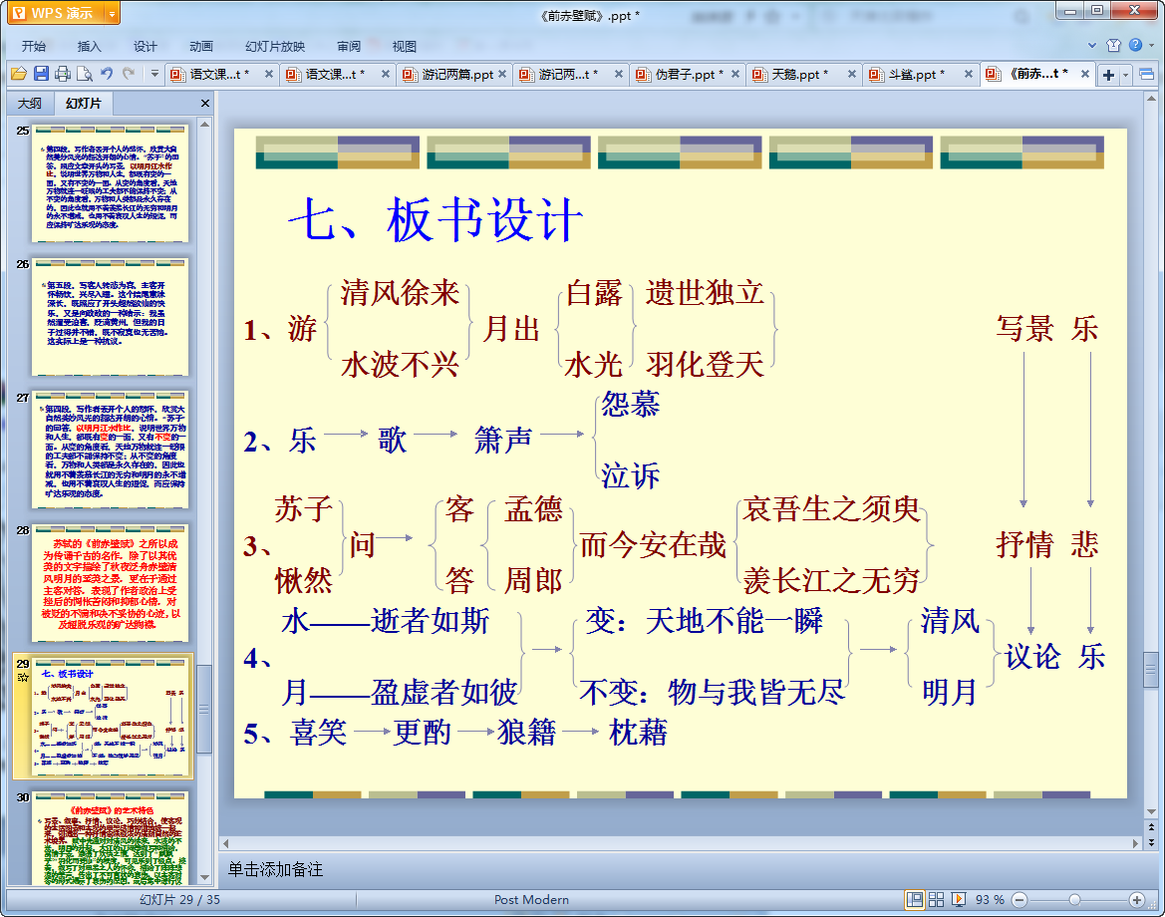
Task: Open the 审阅 ribbon tab
Action: click(x=349, y=46)
